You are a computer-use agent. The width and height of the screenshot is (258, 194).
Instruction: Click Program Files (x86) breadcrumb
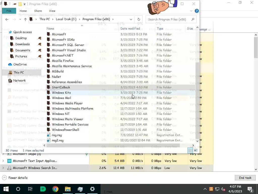click(x=96, y=19)
